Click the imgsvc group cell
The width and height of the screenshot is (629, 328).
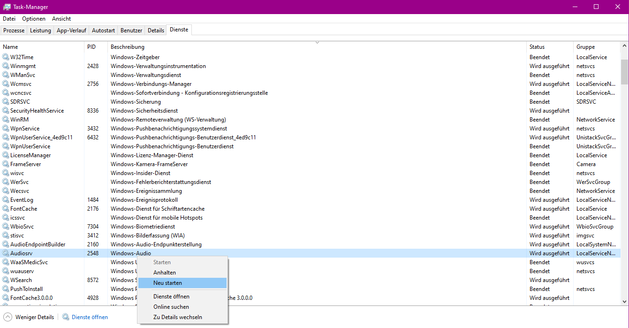tap(585, 236)
